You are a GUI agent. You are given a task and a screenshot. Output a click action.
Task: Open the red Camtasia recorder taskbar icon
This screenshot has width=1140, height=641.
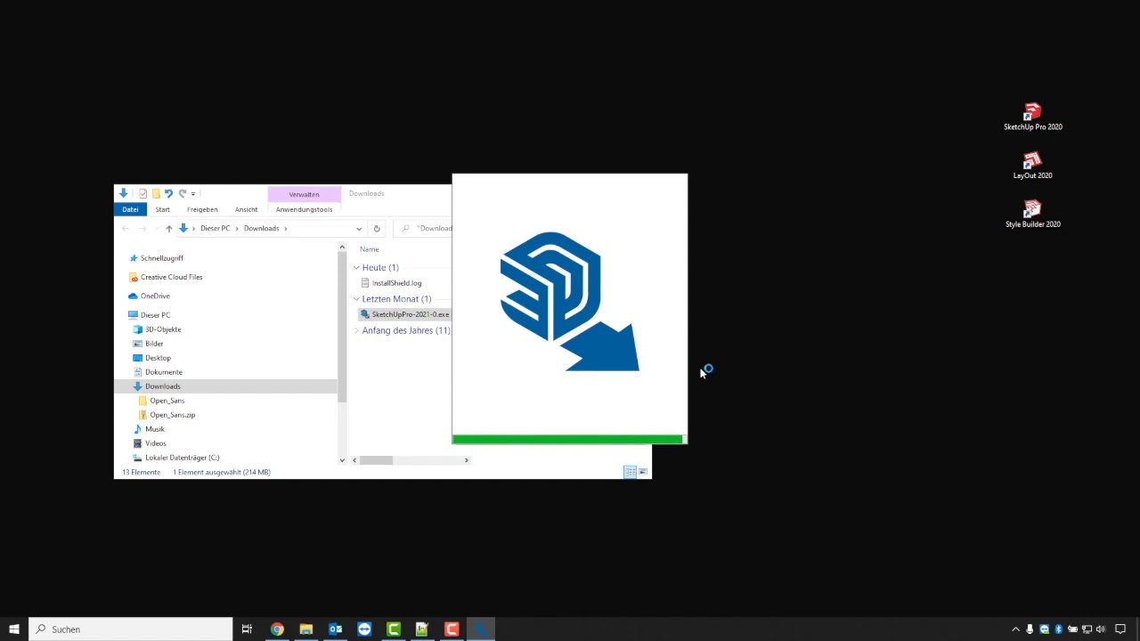[452, 629]
